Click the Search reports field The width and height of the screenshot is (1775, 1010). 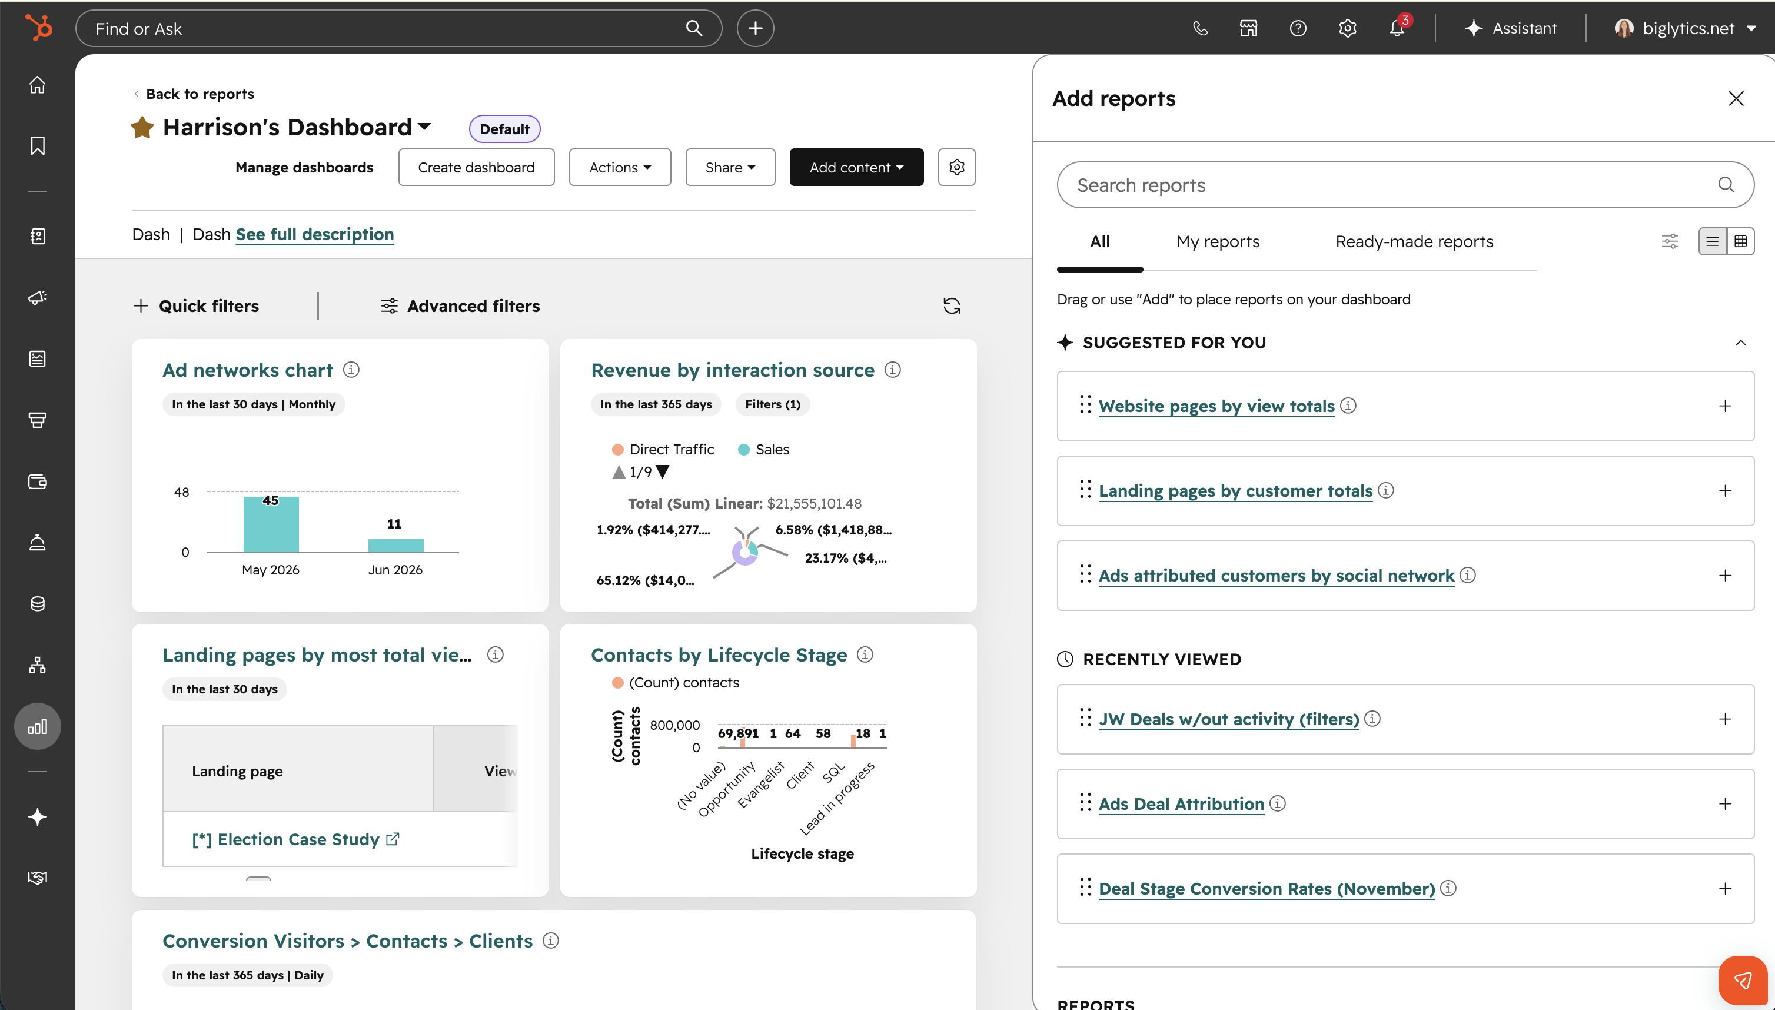[x=1405, y=185]
